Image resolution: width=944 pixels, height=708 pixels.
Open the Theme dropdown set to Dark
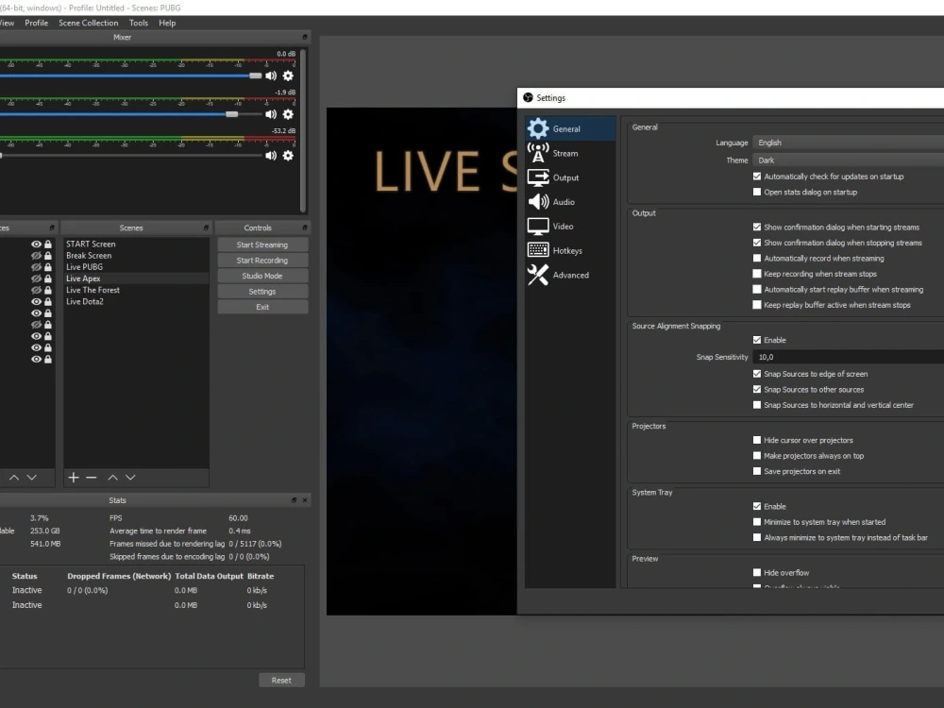849,160
